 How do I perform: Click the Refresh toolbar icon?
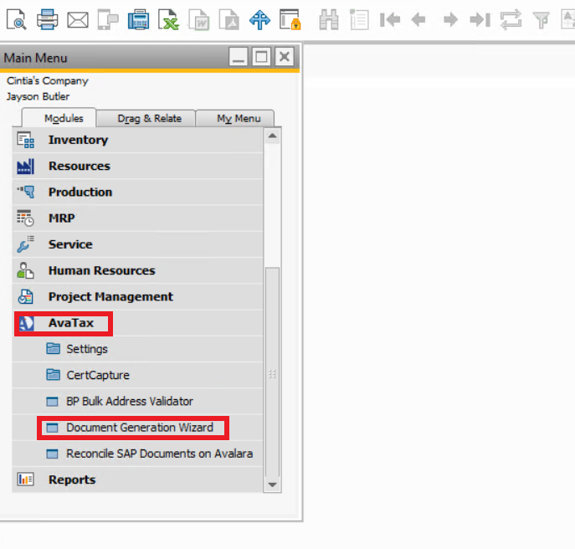pyautogui.click(x=511, y=20)
